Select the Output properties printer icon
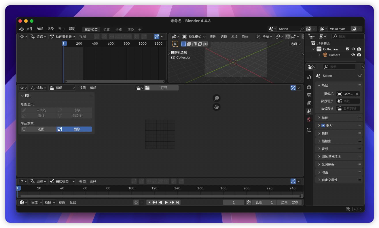 pos(309,95)
